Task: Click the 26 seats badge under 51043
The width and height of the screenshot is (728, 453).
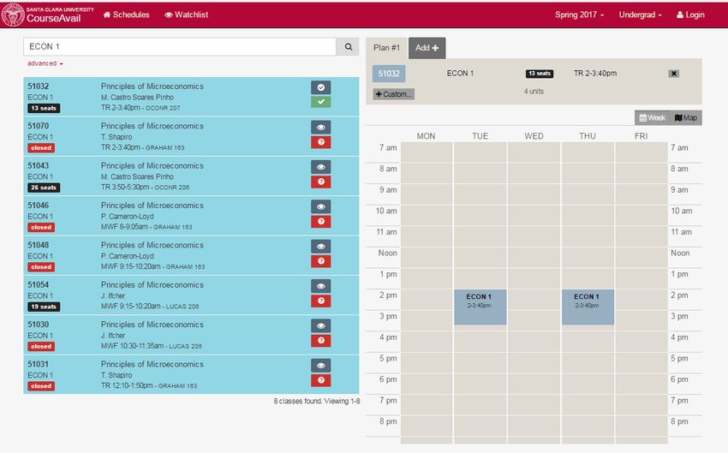Action: pyautogui.click(x=44, y=188)
